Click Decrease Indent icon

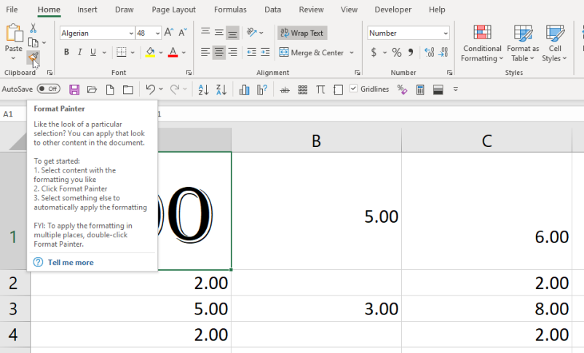(252, 52)
